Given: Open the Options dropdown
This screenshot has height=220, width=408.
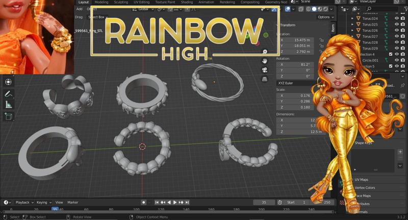Looking at the screenshot, I should (325, 17).
